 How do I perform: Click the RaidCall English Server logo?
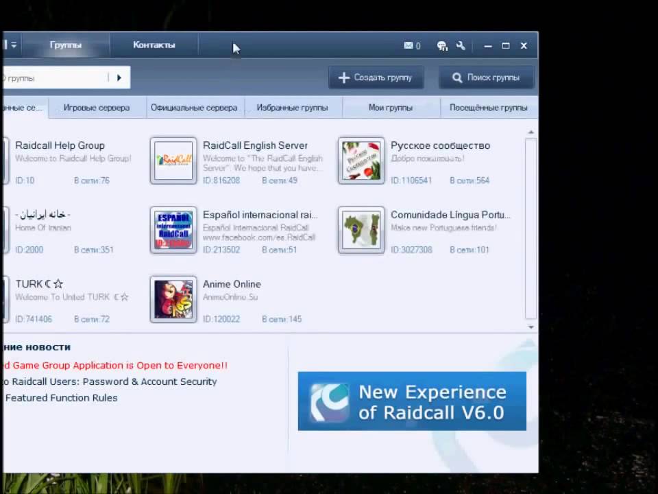(173, 161)
